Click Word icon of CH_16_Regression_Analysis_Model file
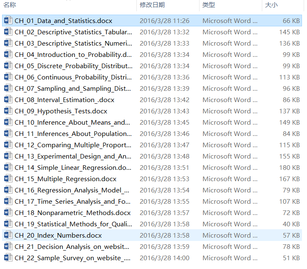 tap(8, 190)
